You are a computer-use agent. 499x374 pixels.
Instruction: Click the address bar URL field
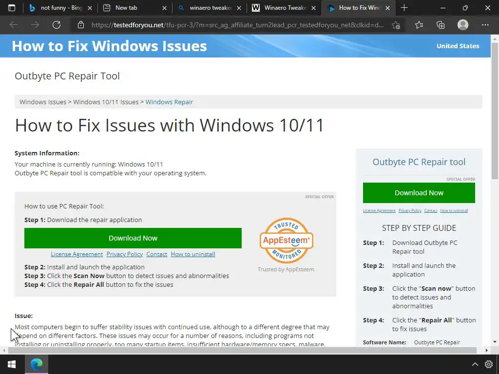237,25
